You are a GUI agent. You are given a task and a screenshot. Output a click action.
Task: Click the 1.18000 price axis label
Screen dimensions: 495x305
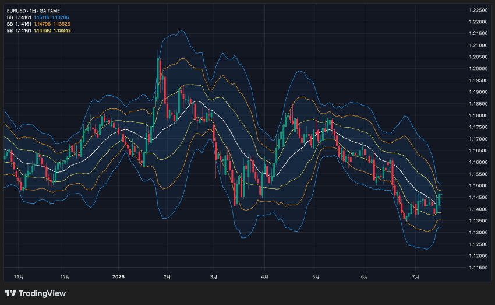click(x=478, y=115)
